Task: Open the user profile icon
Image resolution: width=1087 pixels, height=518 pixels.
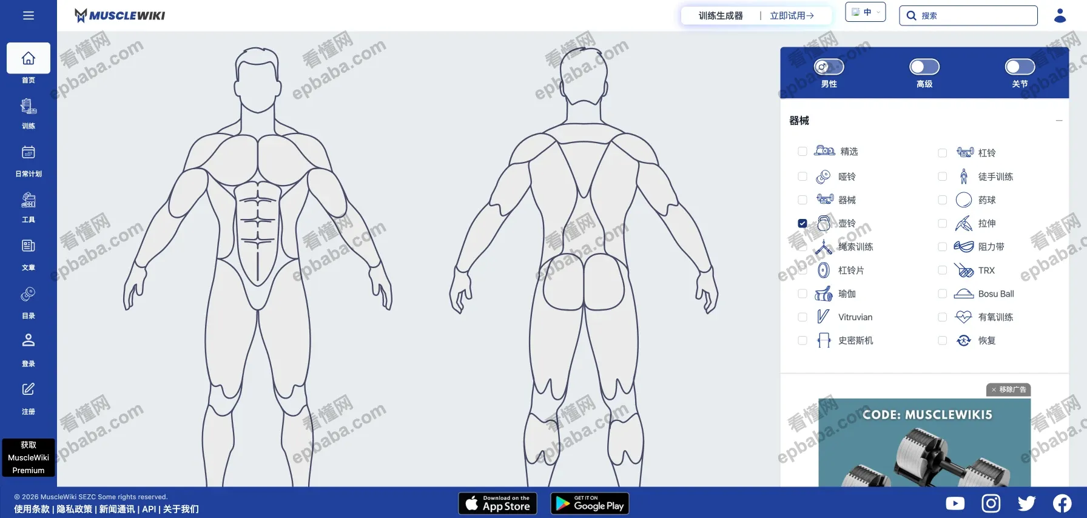Action: (1060, 16)
